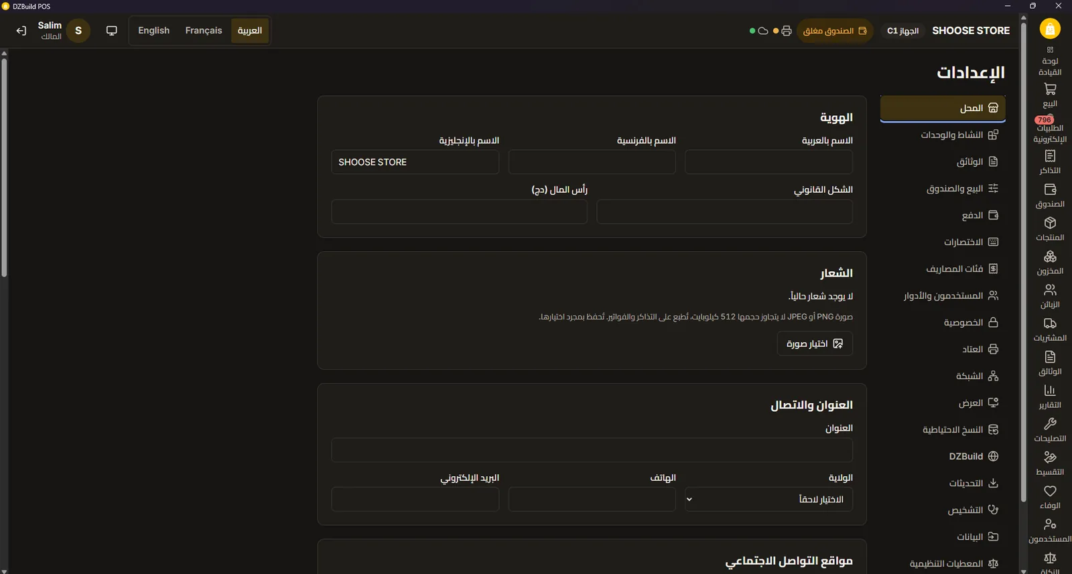Open الشبكة network settings section
Screen dimensions: 1072x574
pyautogui.click(x=943, y=376)
